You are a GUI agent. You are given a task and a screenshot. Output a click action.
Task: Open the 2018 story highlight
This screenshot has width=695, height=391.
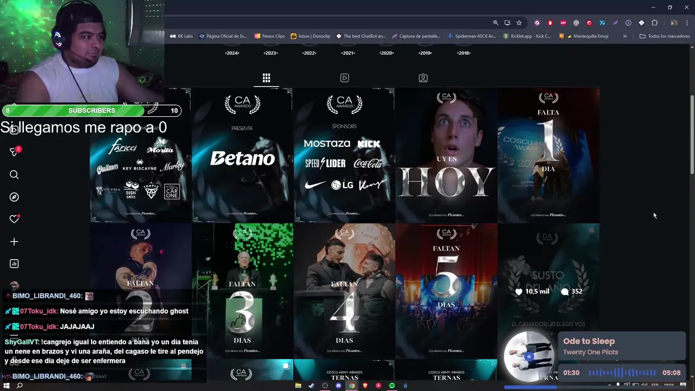click(464, 53)
